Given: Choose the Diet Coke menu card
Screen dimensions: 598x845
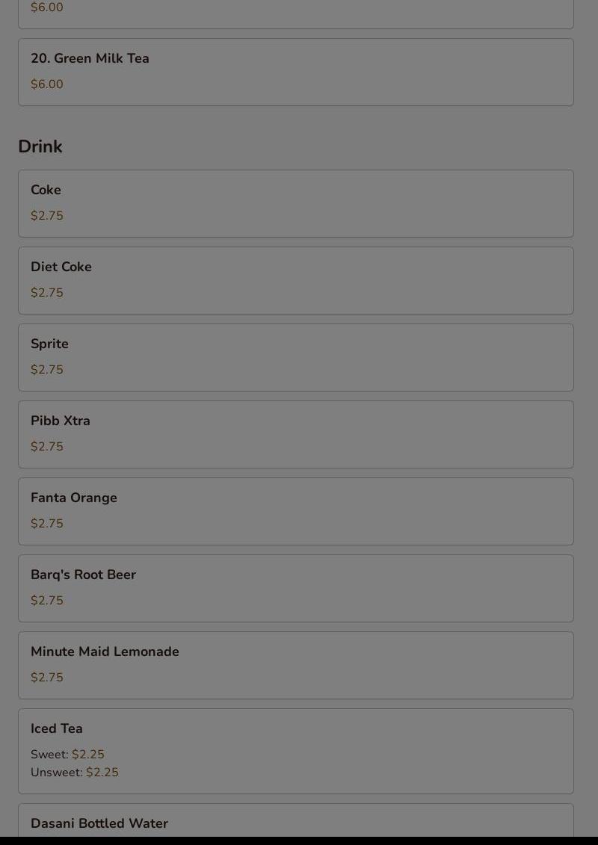Looking at the screenshot, I should tap(295, 280).
